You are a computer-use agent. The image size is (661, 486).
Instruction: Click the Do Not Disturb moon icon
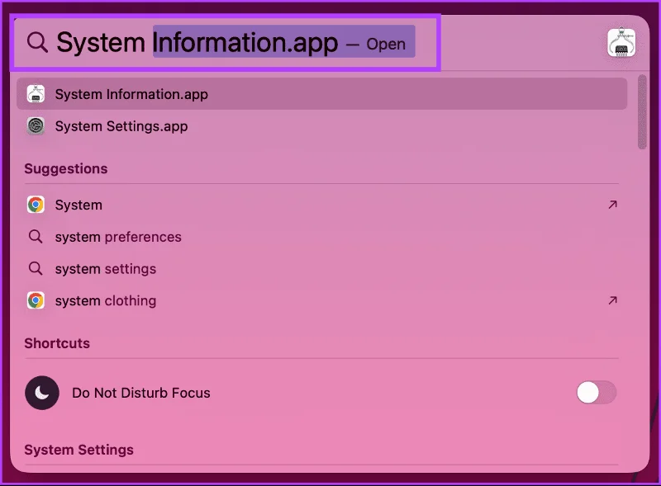(x=42, y=393)
